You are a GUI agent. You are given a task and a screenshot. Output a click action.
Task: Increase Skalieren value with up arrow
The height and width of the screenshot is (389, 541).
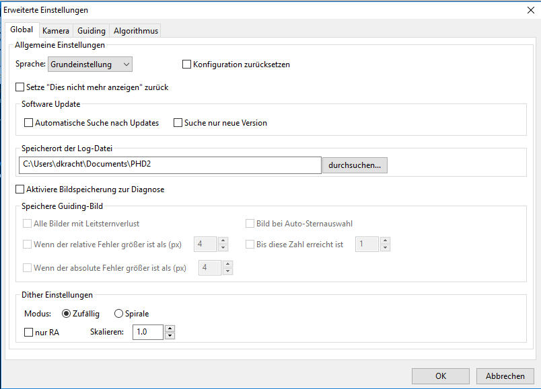click(170, 329)
